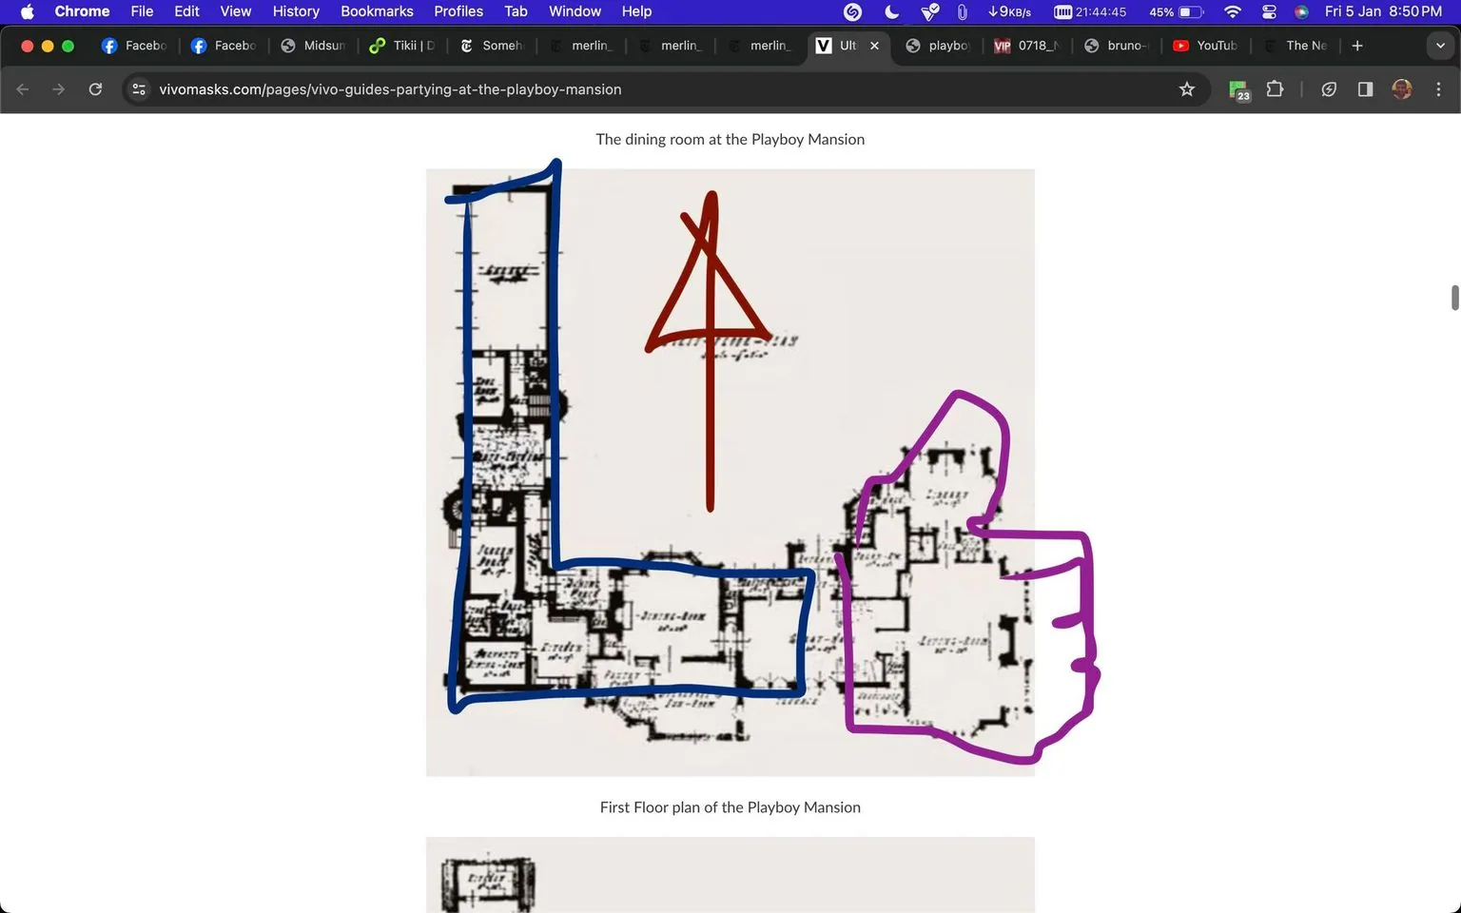
Task: Click the Chrome profile avatar
Action: [x=1401, y=88]
